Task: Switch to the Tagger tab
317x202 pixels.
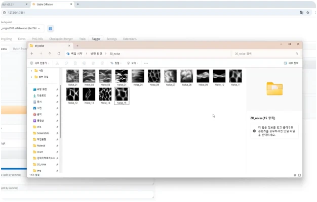Action: tap(96, 39)
